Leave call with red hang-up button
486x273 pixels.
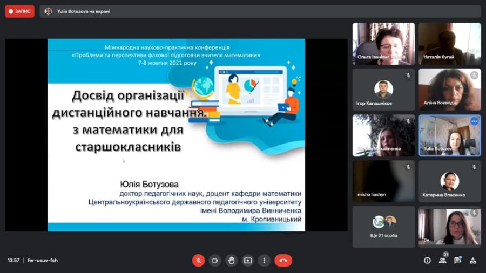[283, 260]
